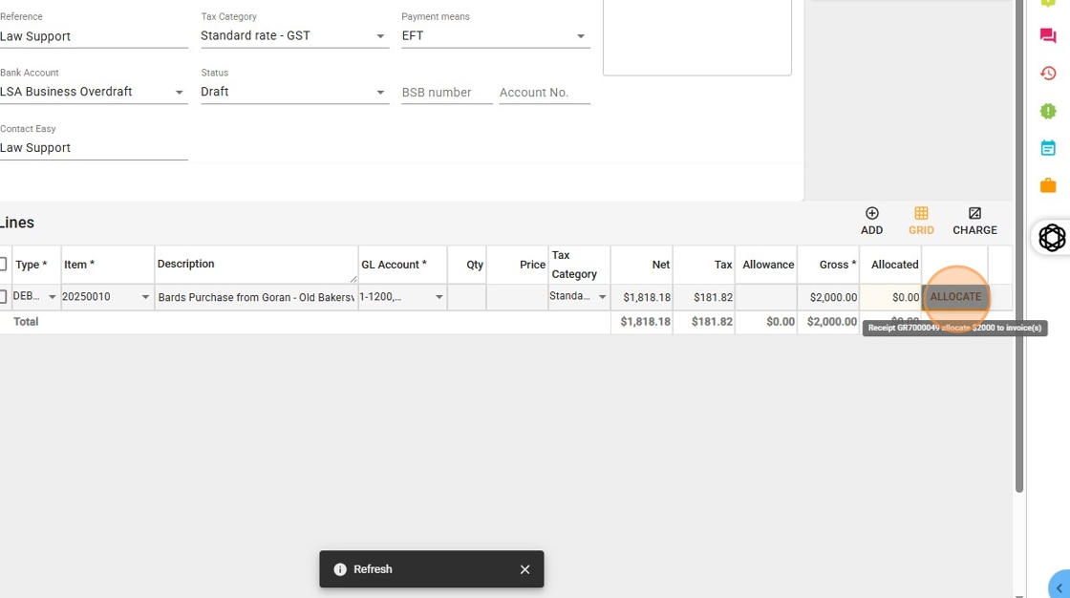This screenshot has height=598, width=1070.
Task: Open the history clock sidebar icon
Action: click(x=1047, y=73)
